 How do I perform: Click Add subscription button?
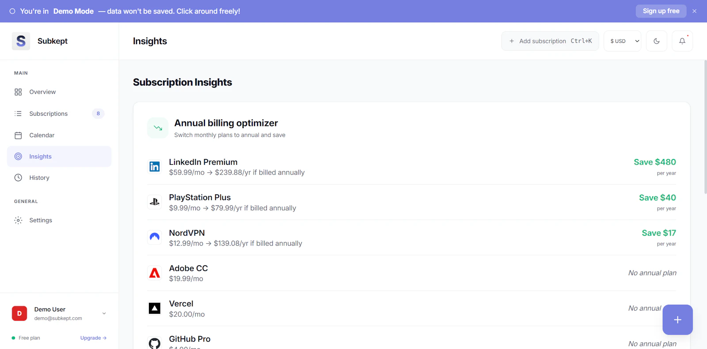pos(550,41)
